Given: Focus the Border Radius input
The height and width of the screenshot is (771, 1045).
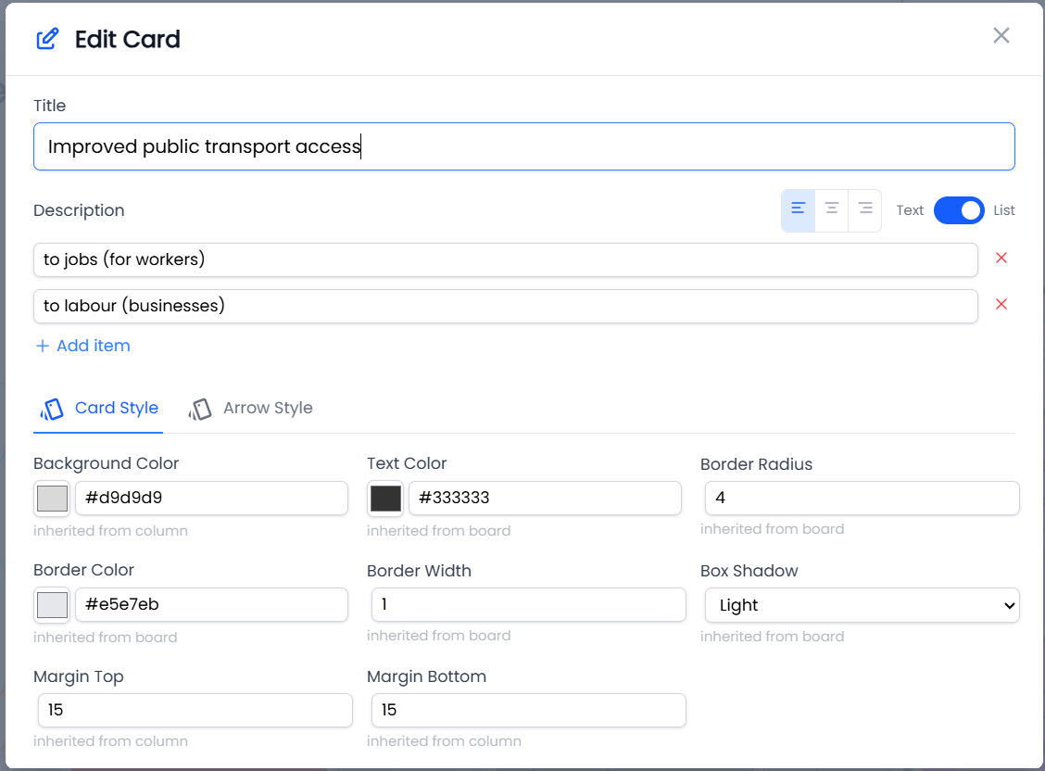Looking at the screenshot, I should [862, 498].
